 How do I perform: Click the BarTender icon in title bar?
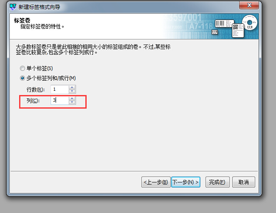pos(13,7)
